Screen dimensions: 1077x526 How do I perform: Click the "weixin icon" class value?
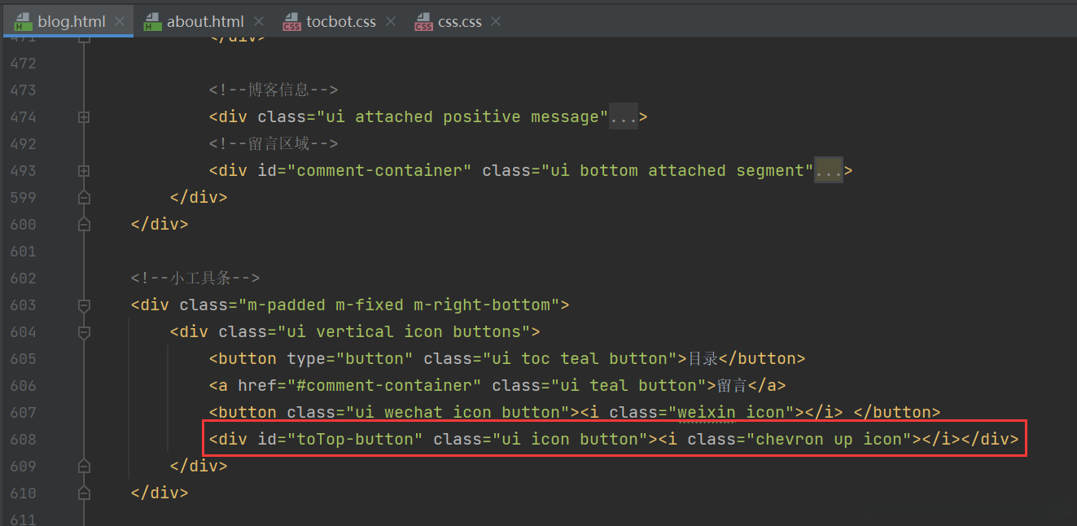click(731, 413)
